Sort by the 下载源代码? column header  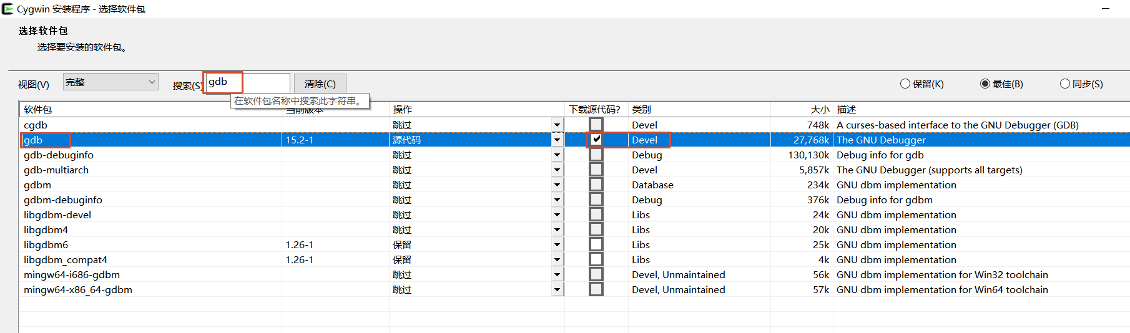[x=596, y=109]
